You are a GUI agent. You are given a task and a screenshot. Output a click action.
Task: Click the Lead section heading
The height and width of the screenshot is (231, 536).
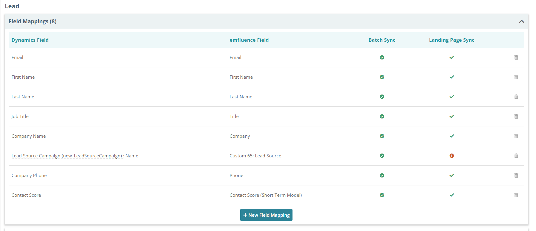tap(12, 6)
